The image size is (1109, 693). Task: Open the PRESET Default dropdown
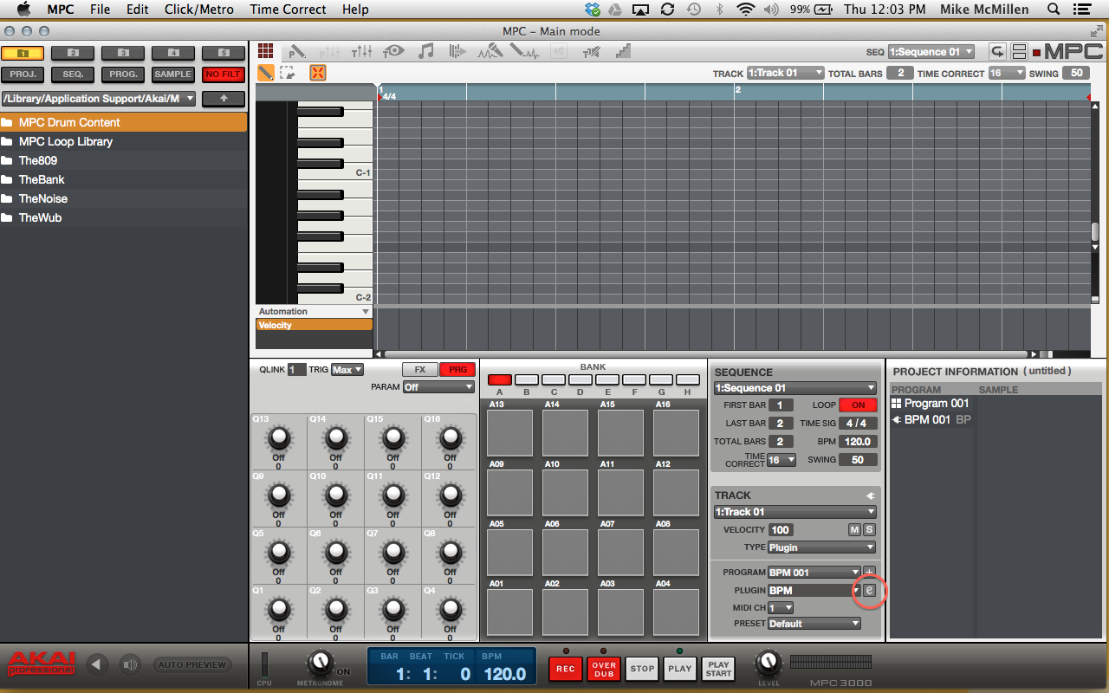tap(814, 624)
